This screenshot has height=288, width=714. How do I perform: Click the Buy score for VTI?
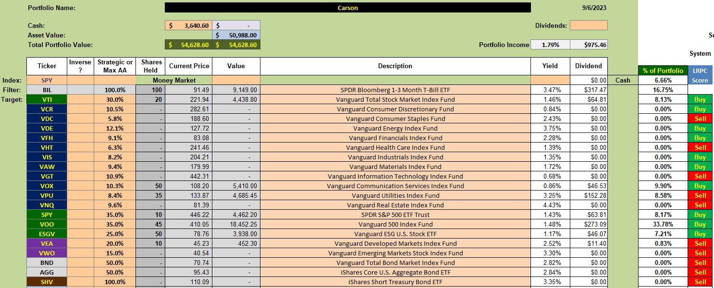pos(700,99)
